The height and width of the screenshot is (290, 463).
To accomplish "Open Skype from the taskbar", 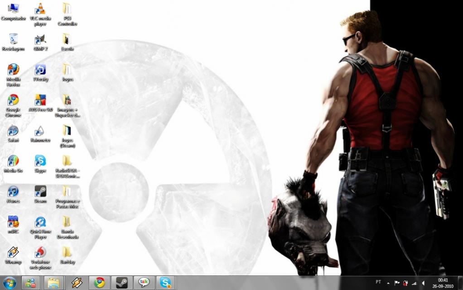I will coord(166,283).
